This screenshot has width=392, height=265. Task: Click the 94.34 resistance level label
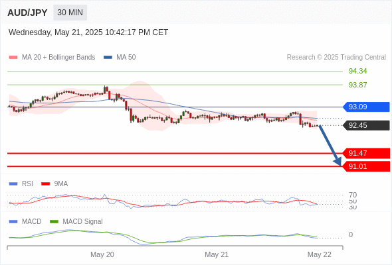pyautogui.click(x=357, y=72)
